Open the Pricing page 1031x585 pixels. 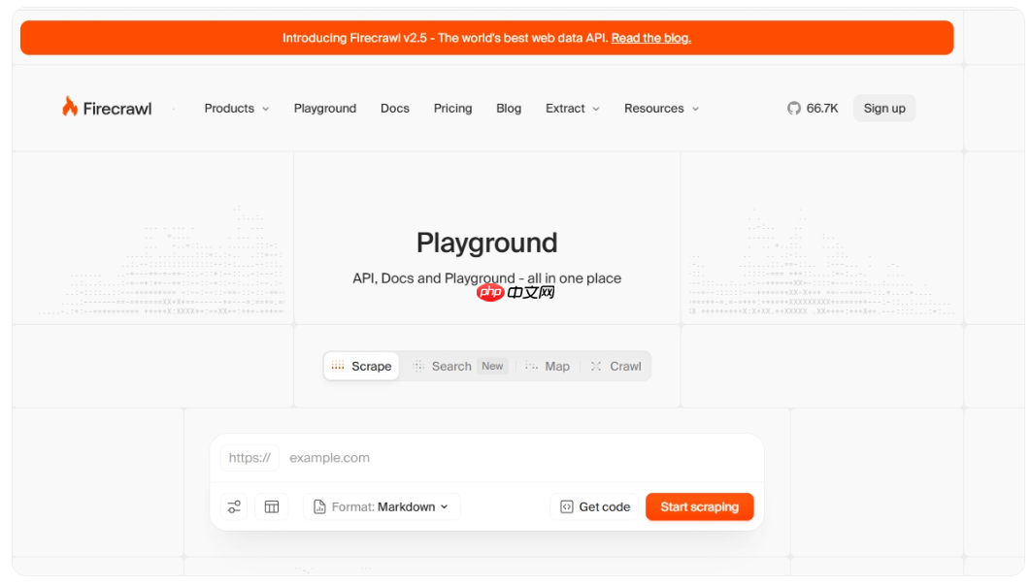coord(452,108)
